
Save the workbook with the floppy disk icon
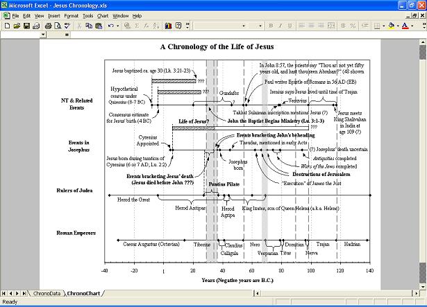coord(26,26)
